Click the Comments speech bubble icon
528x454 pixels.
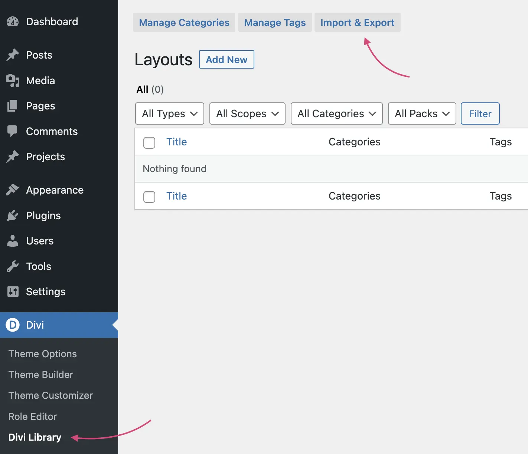click(x=13, y=131)
